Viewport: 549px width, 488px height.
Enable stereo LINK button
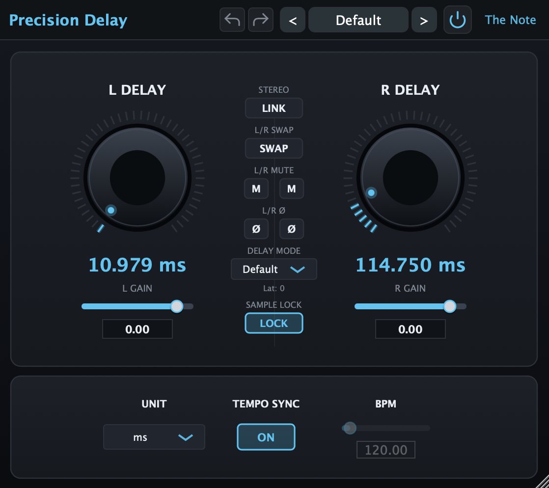click(274, 108)
